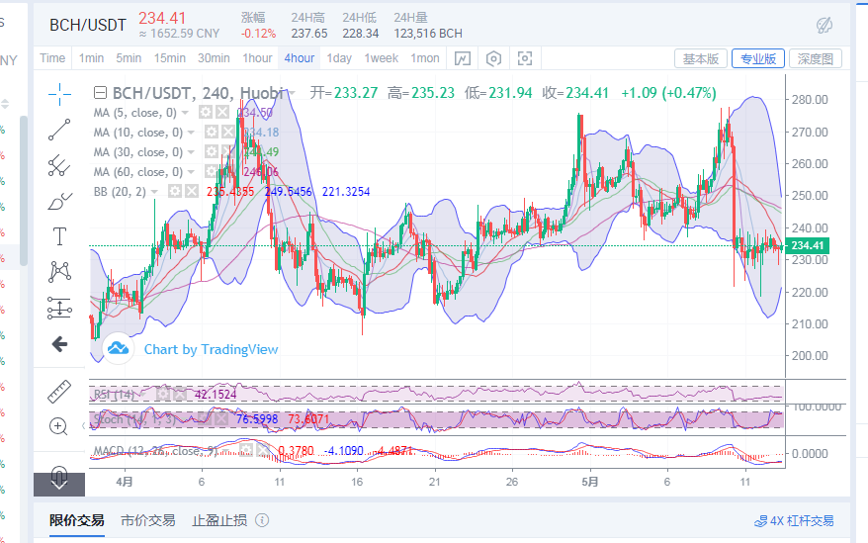Click the downward arrow on dark toolbar button
The height and width of the screenshot is (543, 868).
click(59, 485)
